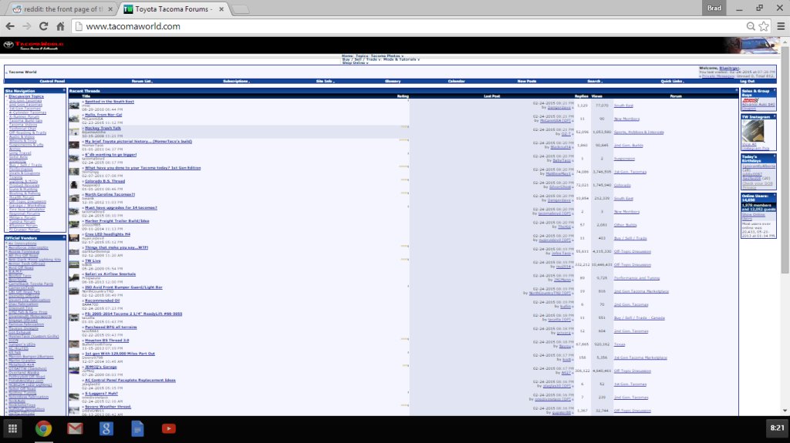
Task: Open 'Spotted in the South East' thread
Action: [x=110, y=102]
